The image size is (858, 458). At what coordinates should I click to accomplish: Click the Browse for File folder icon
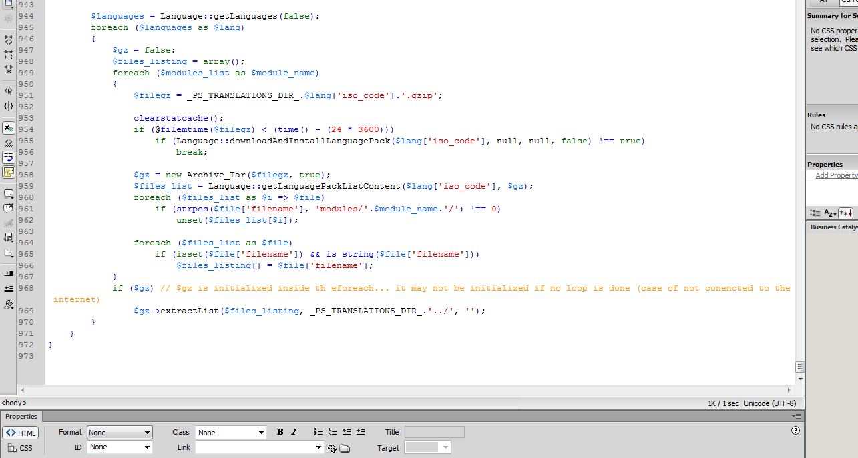pyautogui.click(x=345, y=448)
